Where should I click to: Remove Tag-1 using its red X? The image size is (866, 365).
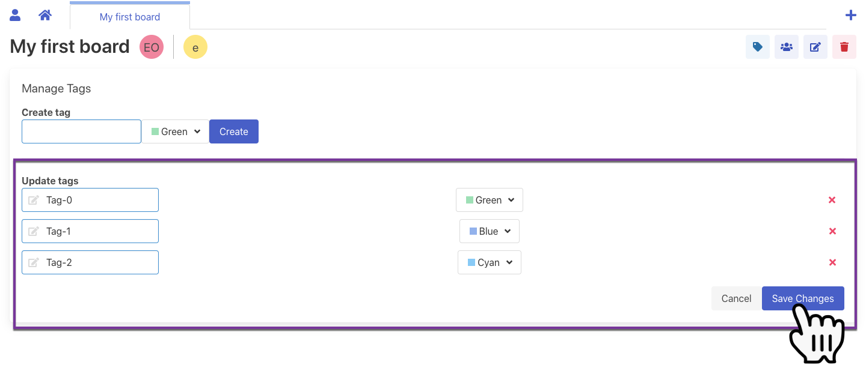832,231
